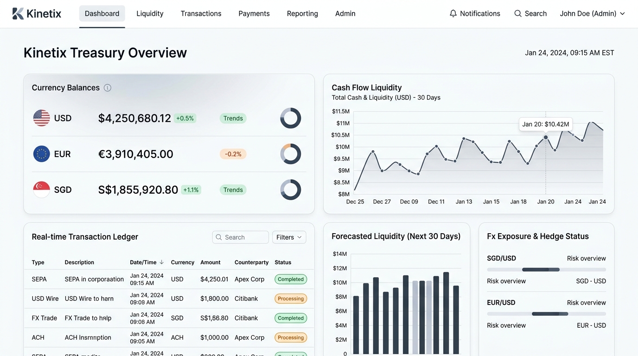Click the Processing status for ACH row
Viewport: 638px width, 356px height.
click(291, 337)
